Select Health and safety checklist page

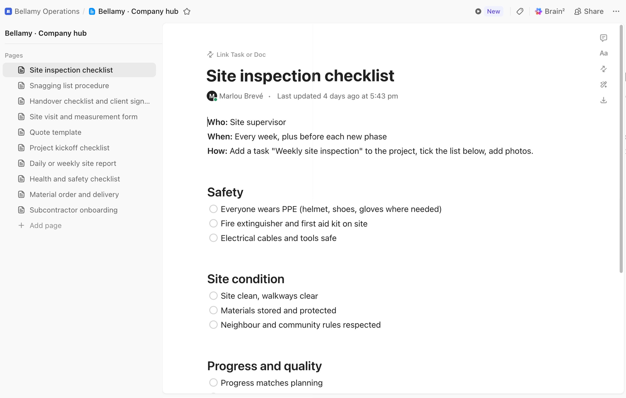point(79,179)
